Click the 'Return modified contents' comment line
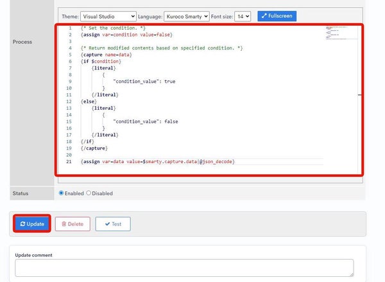385x282 pixels. [x=162, y=48]
